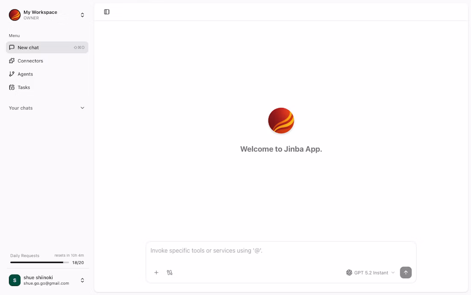Click the shue shiinoki avatar
This screenshot has width=471, height=295.
coord(15,280)
